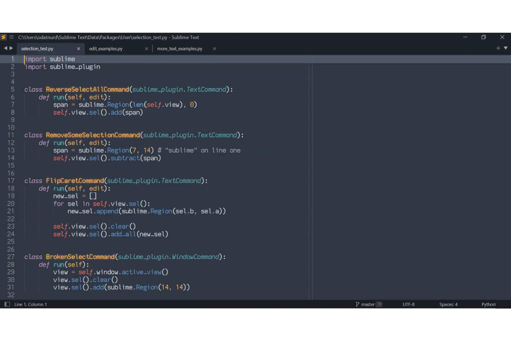This screenshot has width=511, height=341.
Task: Open the hamburger menu icon
Action: (x=11, y=37)
